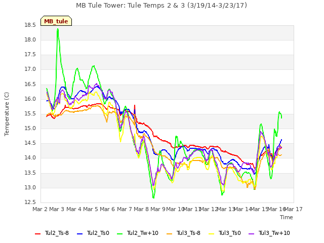The image size is (324, 243).
Task: Click the Mar 2 x-axis label
Action: point(40,209)
